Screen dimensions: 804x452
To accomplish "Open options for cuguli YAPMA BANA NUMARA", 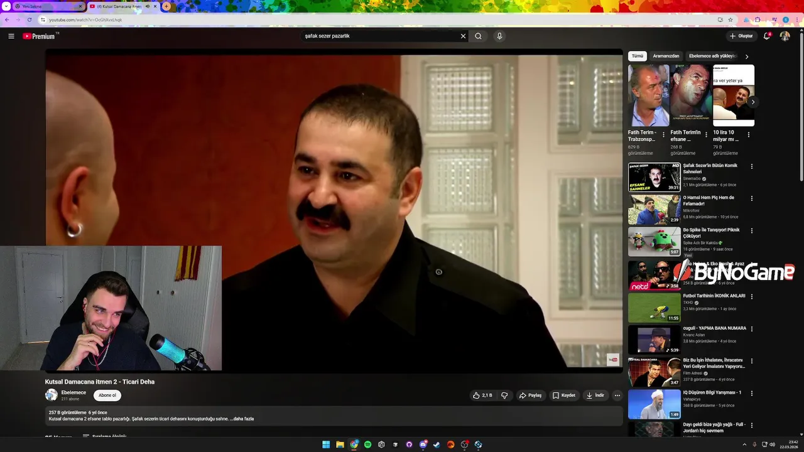I will (x=751, y=328).
